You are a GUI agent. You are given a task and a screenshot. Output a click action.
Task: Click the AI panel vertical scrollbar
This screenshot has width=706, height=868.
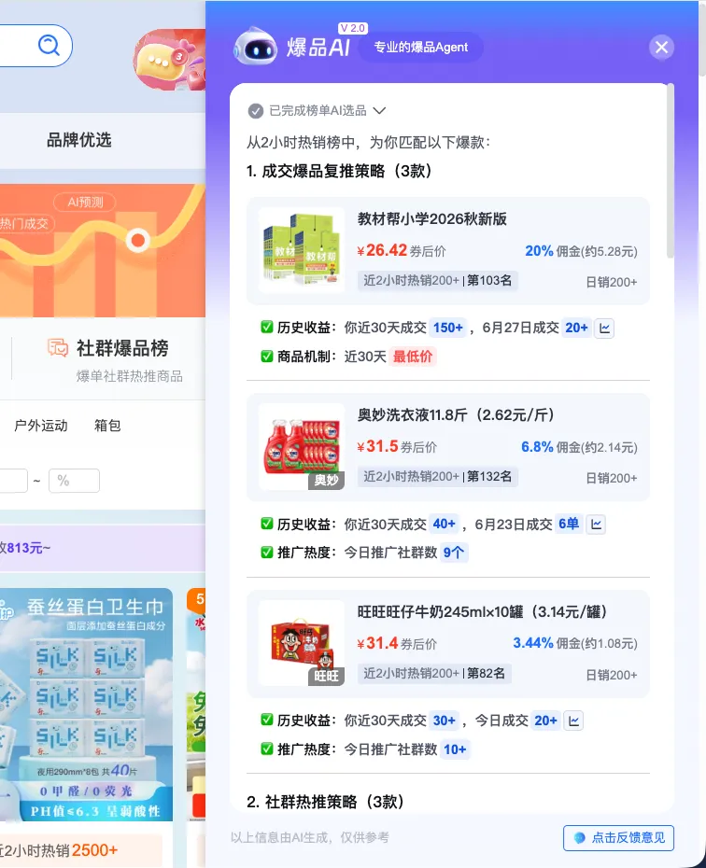(670, 171)
